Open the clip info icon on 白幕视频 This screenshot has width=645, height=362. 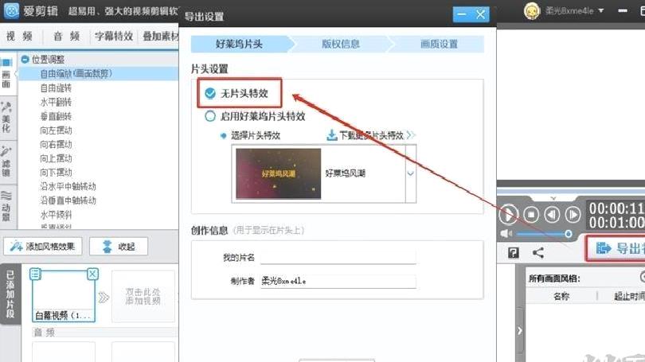[35, 274]
